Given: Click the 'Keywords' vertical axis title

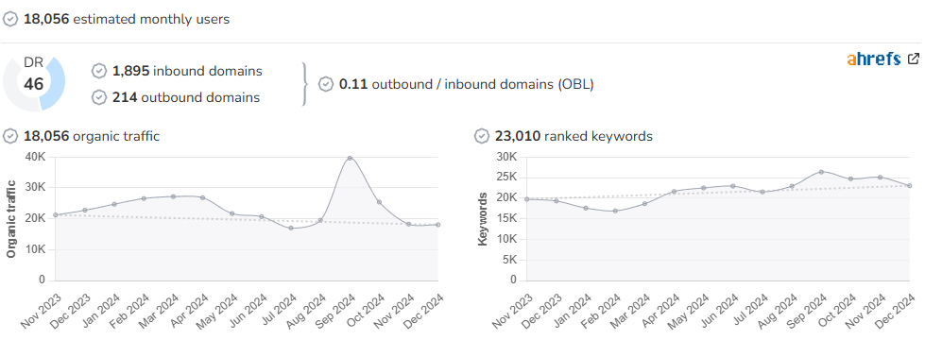Looking at the screenshot, I should [x=483, y=218].
